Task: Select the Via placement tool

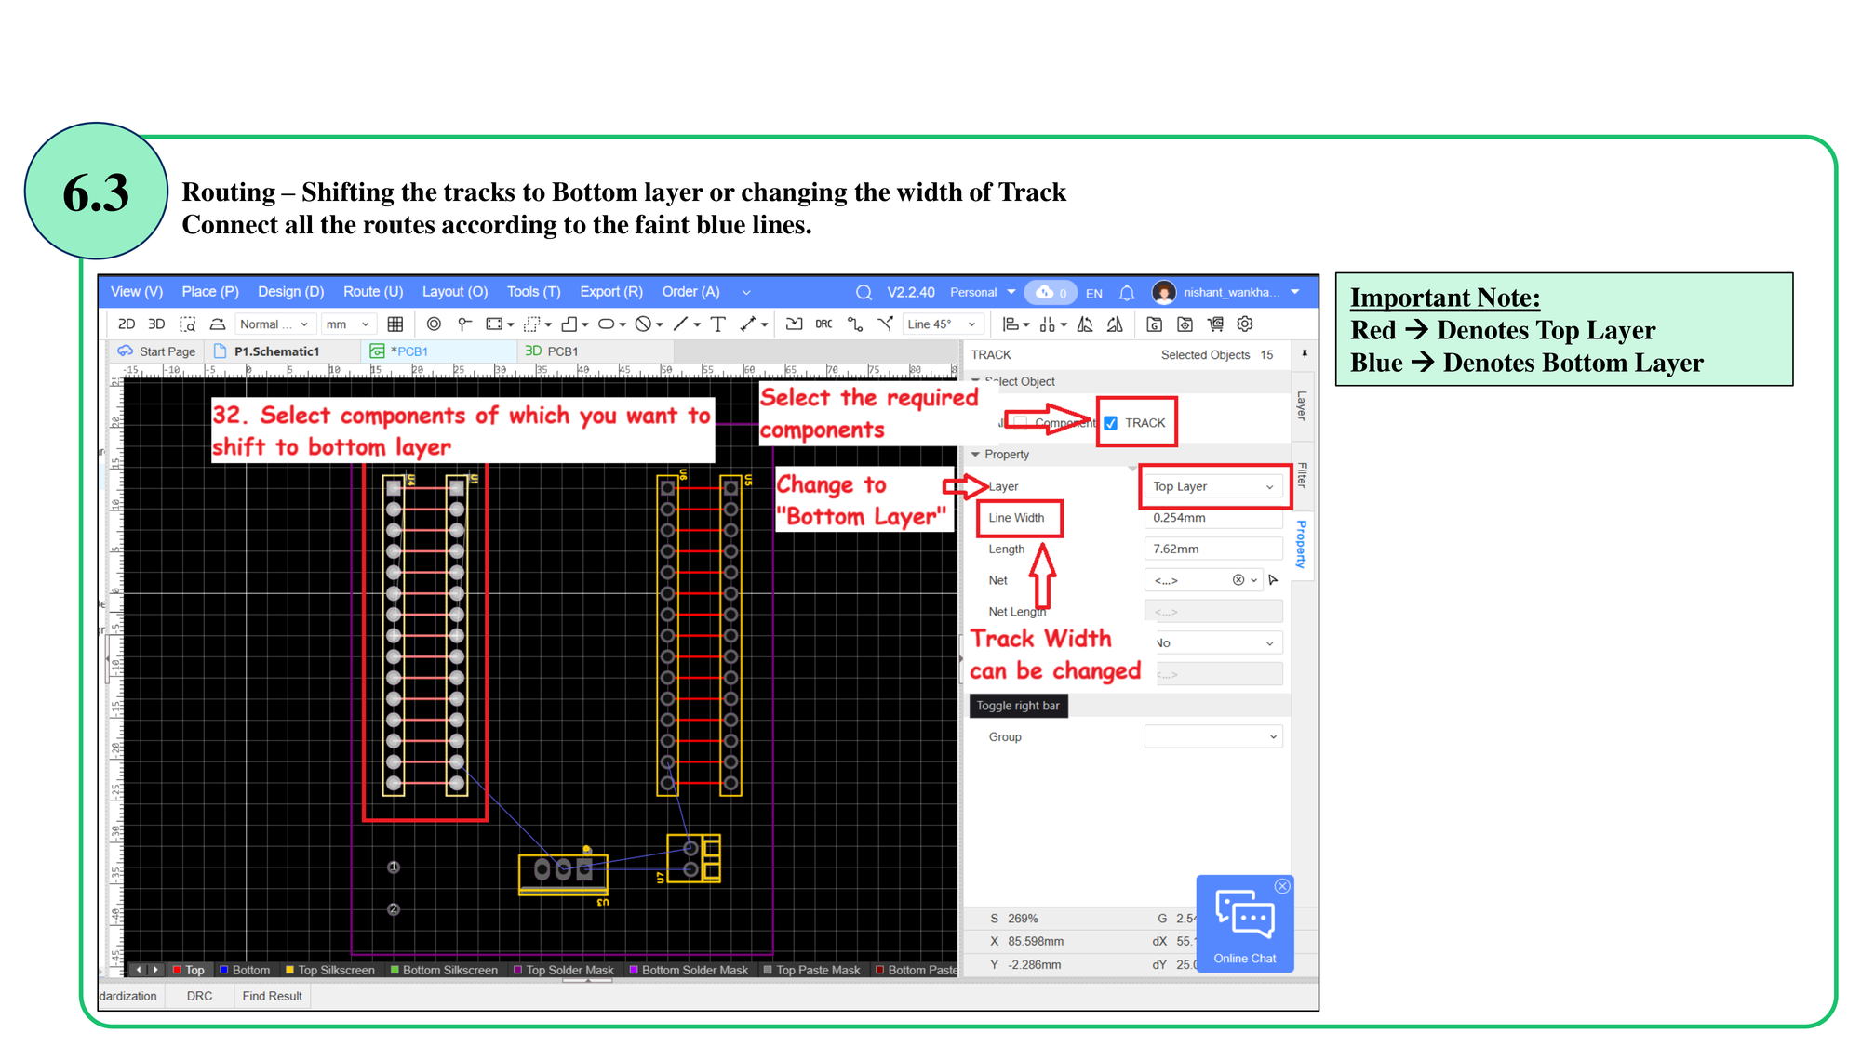Action: (434, 324)
